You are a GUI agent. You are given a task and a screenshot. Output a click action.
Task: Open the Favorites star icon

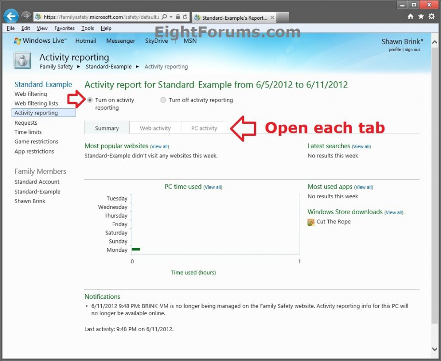coord(421,17)
